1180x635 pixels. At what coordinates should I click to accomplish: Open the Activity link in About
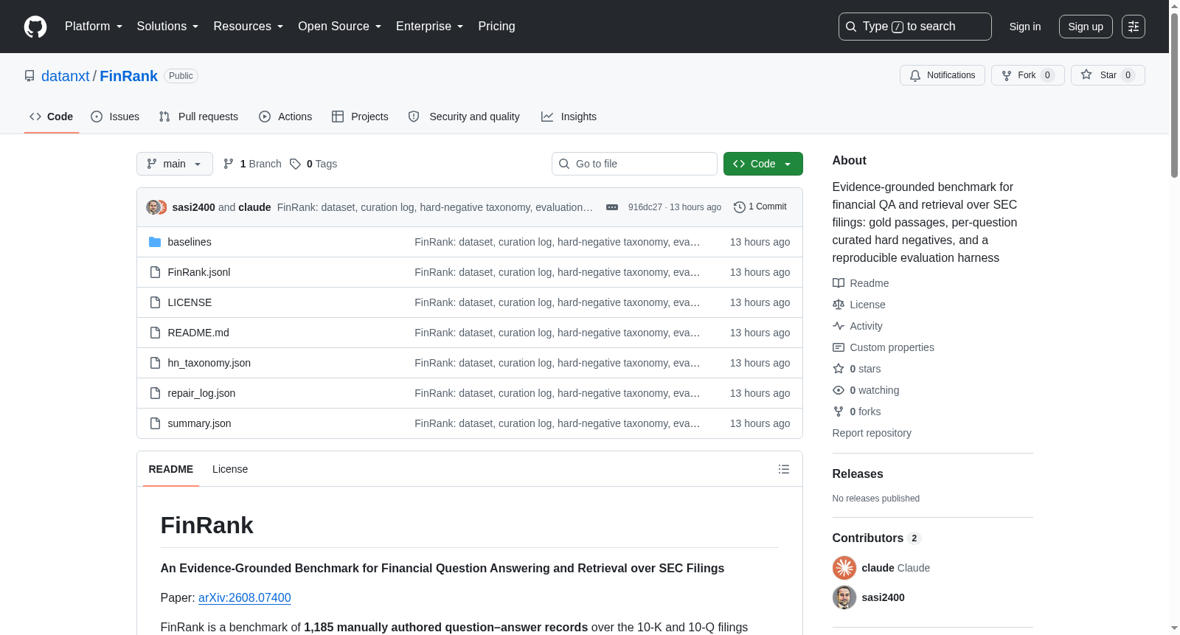tap(858, 326)
